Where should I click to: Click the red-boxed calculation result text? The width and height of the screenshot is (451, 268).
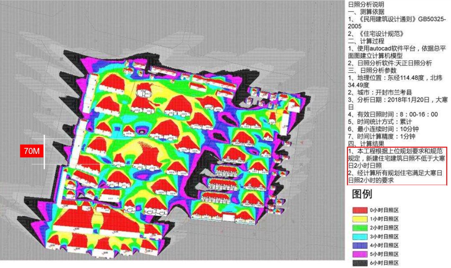(397, 166)
